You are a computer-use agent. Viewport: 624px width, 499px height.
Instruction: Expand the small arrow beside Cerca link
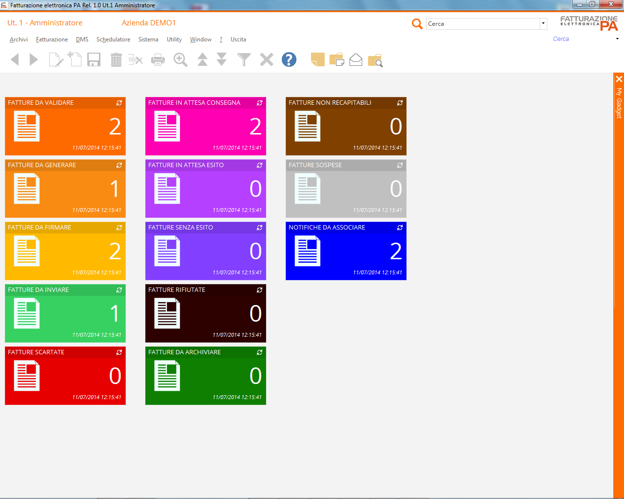pyautogui.click(x=617, y=39)
